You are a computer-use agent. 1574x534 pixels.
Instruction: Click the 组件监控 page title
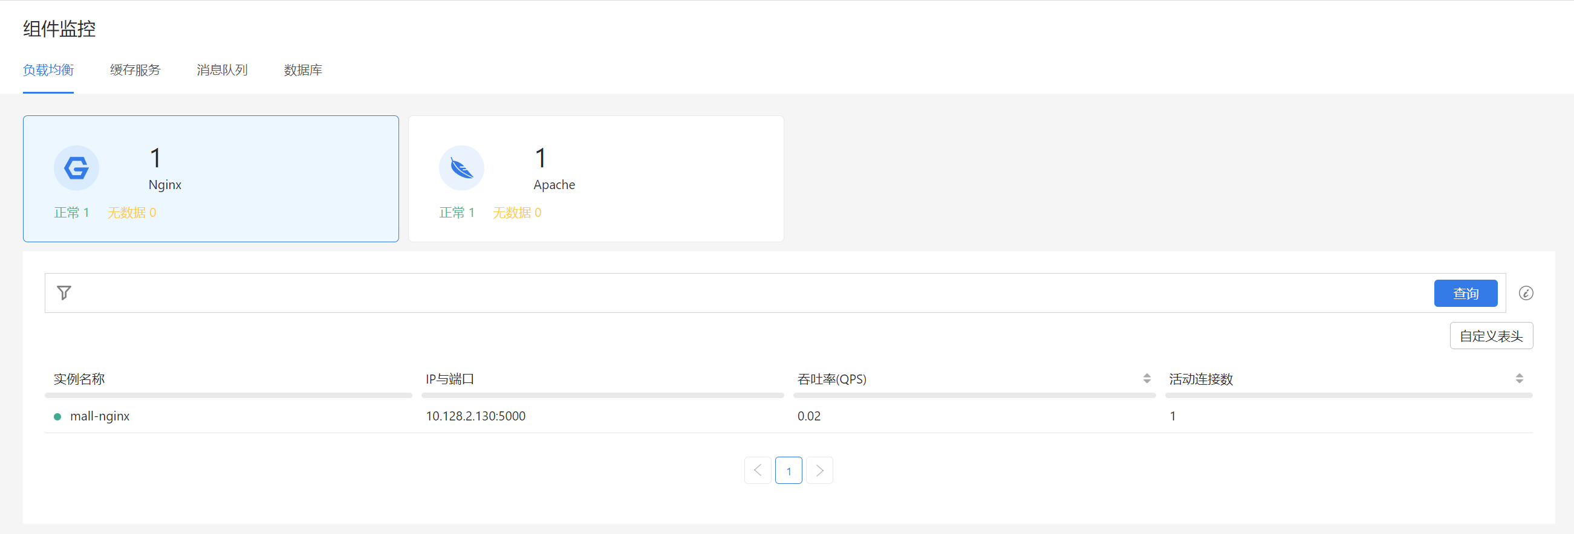point(59,28)
